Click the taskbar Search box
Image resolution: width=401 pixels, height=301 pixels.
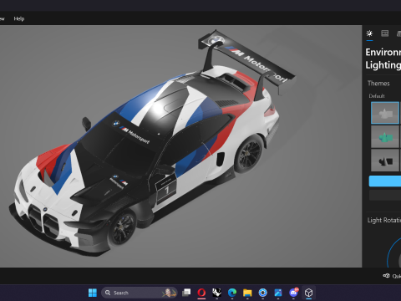click(140, 293)
